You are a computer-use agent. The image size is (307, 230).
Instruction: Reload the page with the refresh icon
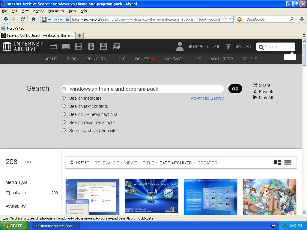pos(23,19)
